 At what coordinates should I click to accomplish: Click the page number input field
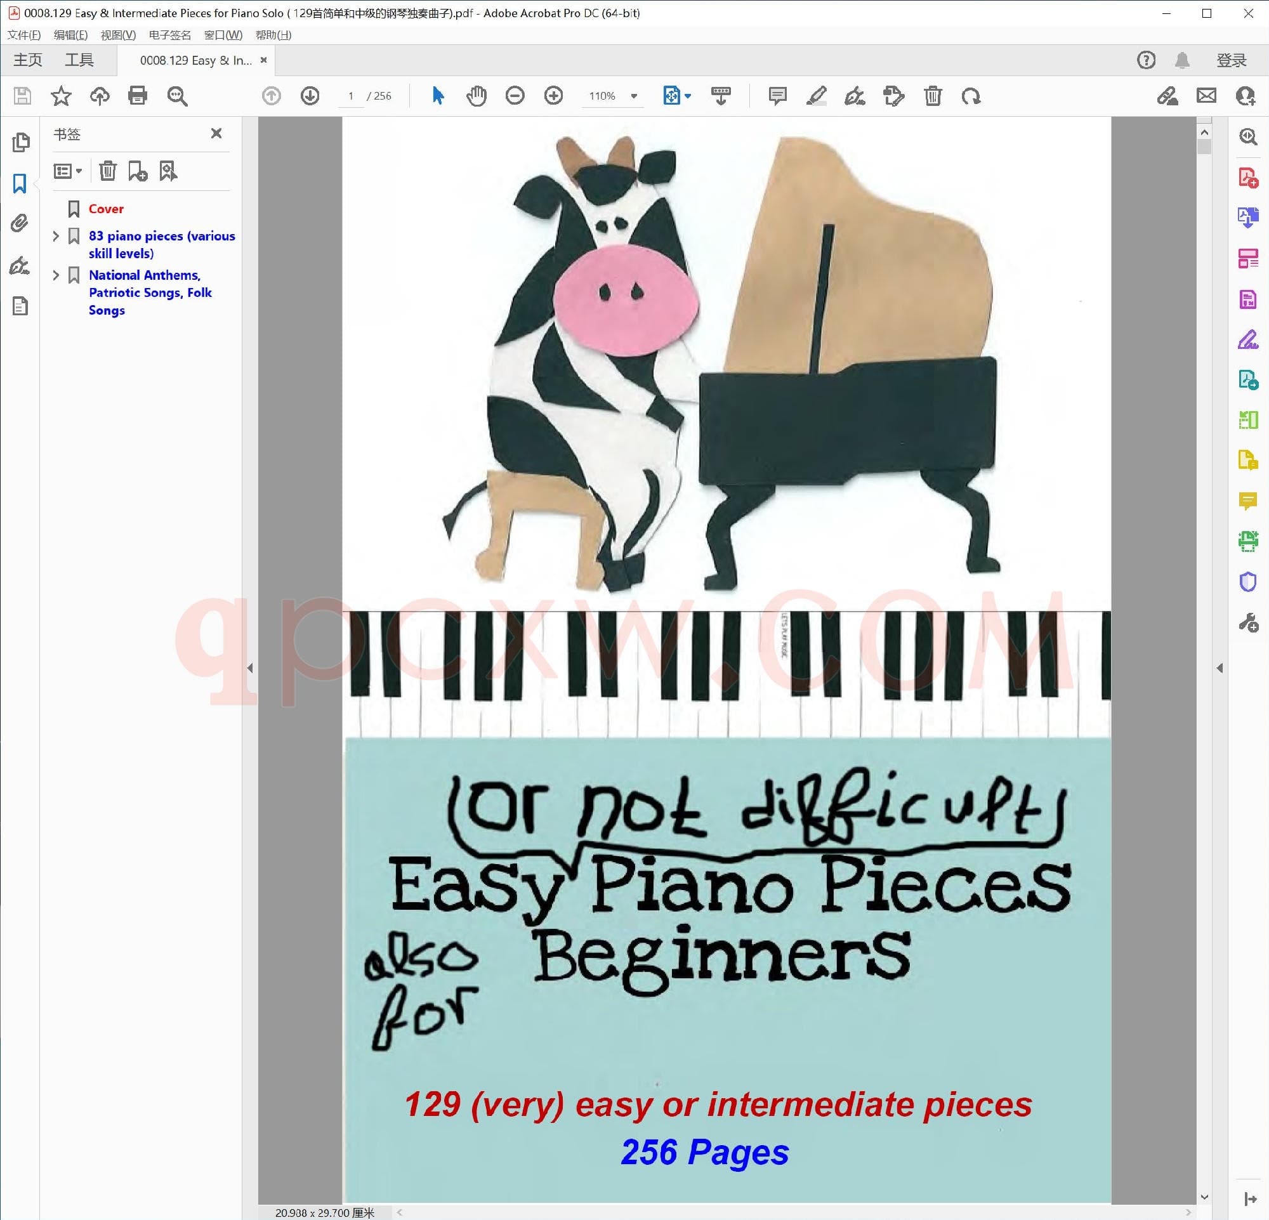point(351,96)
